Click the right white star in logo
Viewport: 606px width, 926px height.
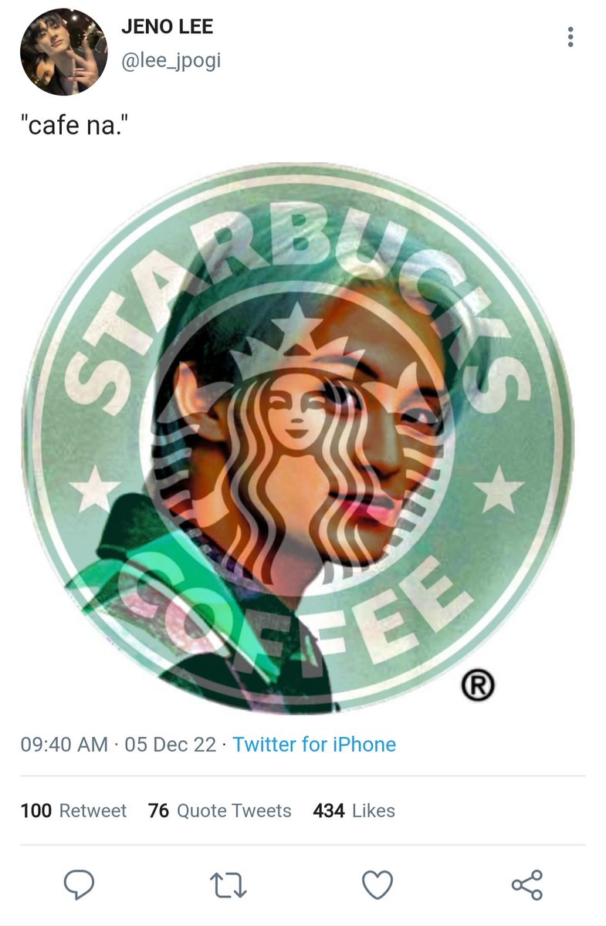click(x=499, y=488)
